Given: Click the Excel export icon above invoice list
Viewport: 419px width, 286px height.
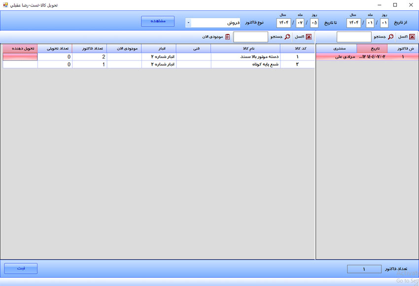Looking at the screenshot, I should click(412, 37).
